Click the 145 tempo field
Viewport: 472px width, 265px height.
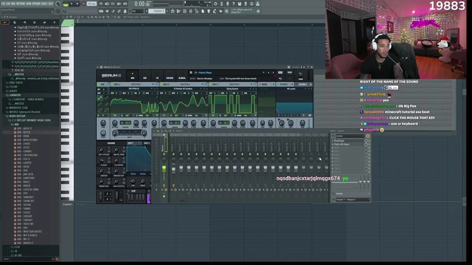91,4
